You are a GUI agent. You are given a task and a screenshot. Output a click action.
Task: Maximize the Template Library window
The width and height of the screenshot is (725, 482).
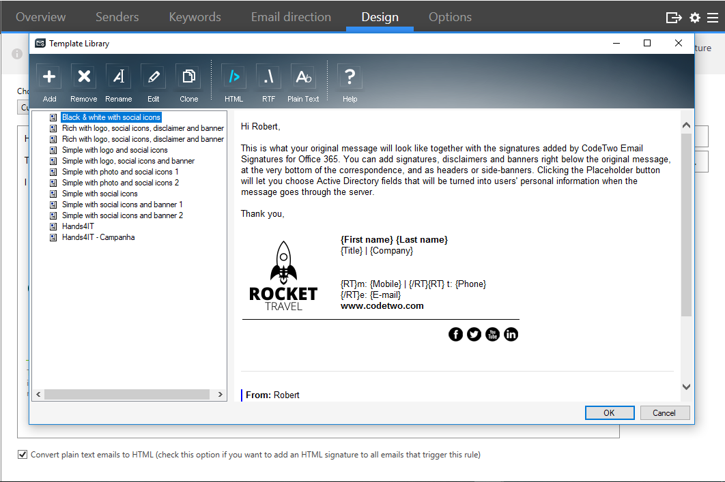(x=647, y=43)
